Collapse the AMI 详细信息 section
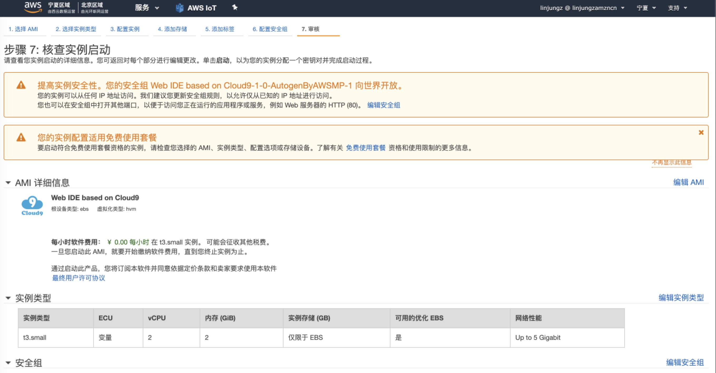The image size is (716, 373). pos(8,183)
